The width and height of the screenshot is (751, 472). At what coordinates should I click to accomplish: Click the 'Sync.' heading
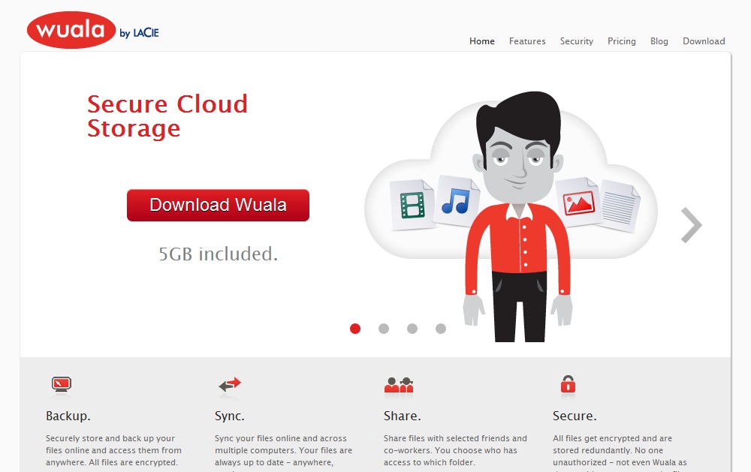(x=229, y=416)
